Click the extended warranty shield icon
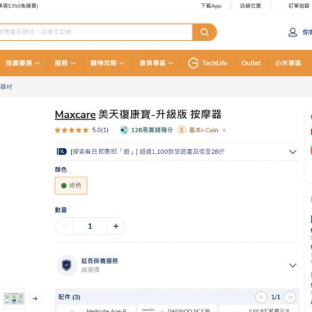312x312 pixels. pyautogui.click(x=66, y=265)
